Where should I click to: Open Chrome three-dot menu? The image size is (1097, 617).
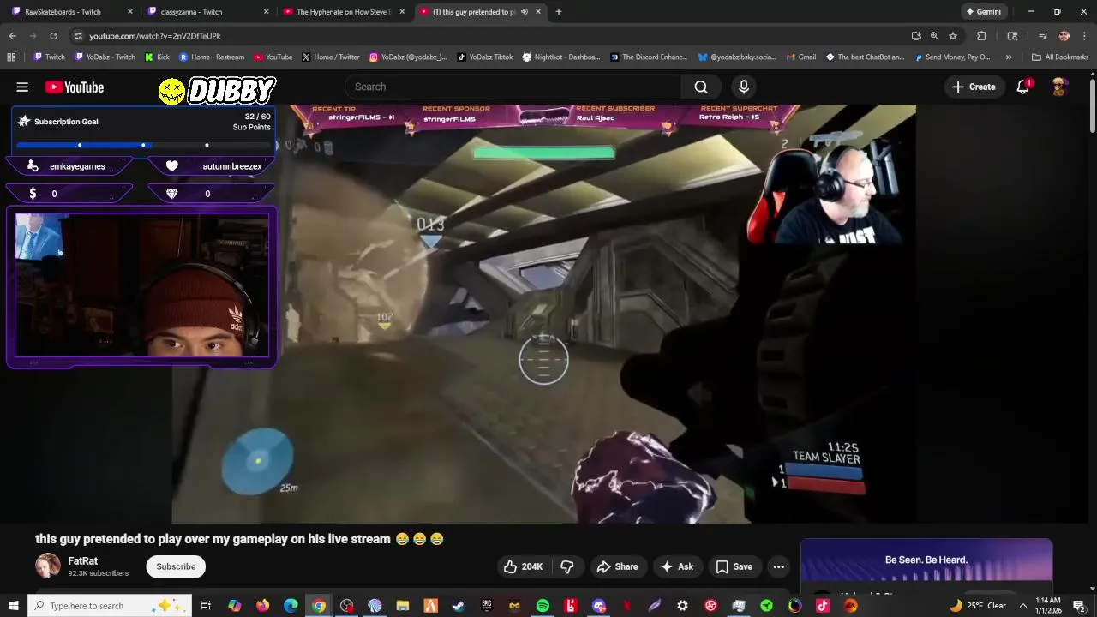click(1085, 36)
